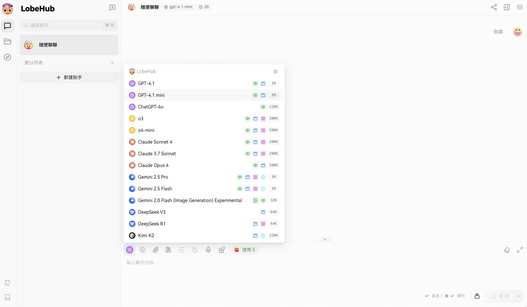Image resolution: width=527 pixels, height=307 pixels.
Task: Select Gemini 2.5 Pro model
Action: pos(204,177)
